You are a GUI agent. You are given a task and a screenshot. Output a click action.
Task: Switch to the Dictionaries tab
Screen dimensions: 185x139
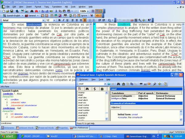tap(8, 128)
